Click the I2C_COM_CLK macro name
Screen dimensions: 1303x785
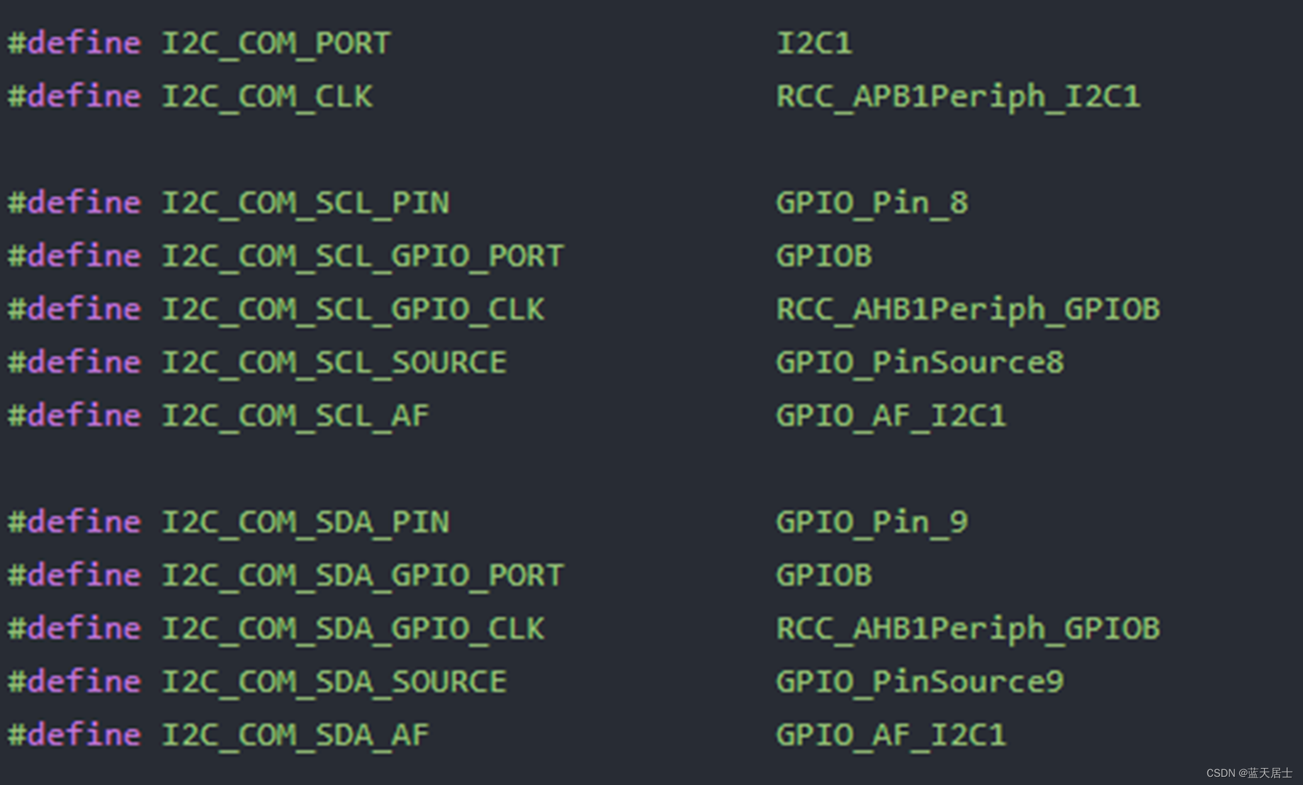tap(268, 97)
